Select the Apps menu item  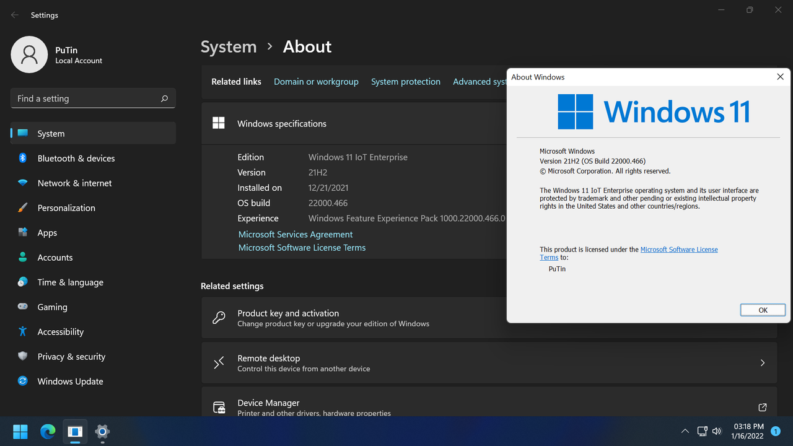(x=47, y=233)
